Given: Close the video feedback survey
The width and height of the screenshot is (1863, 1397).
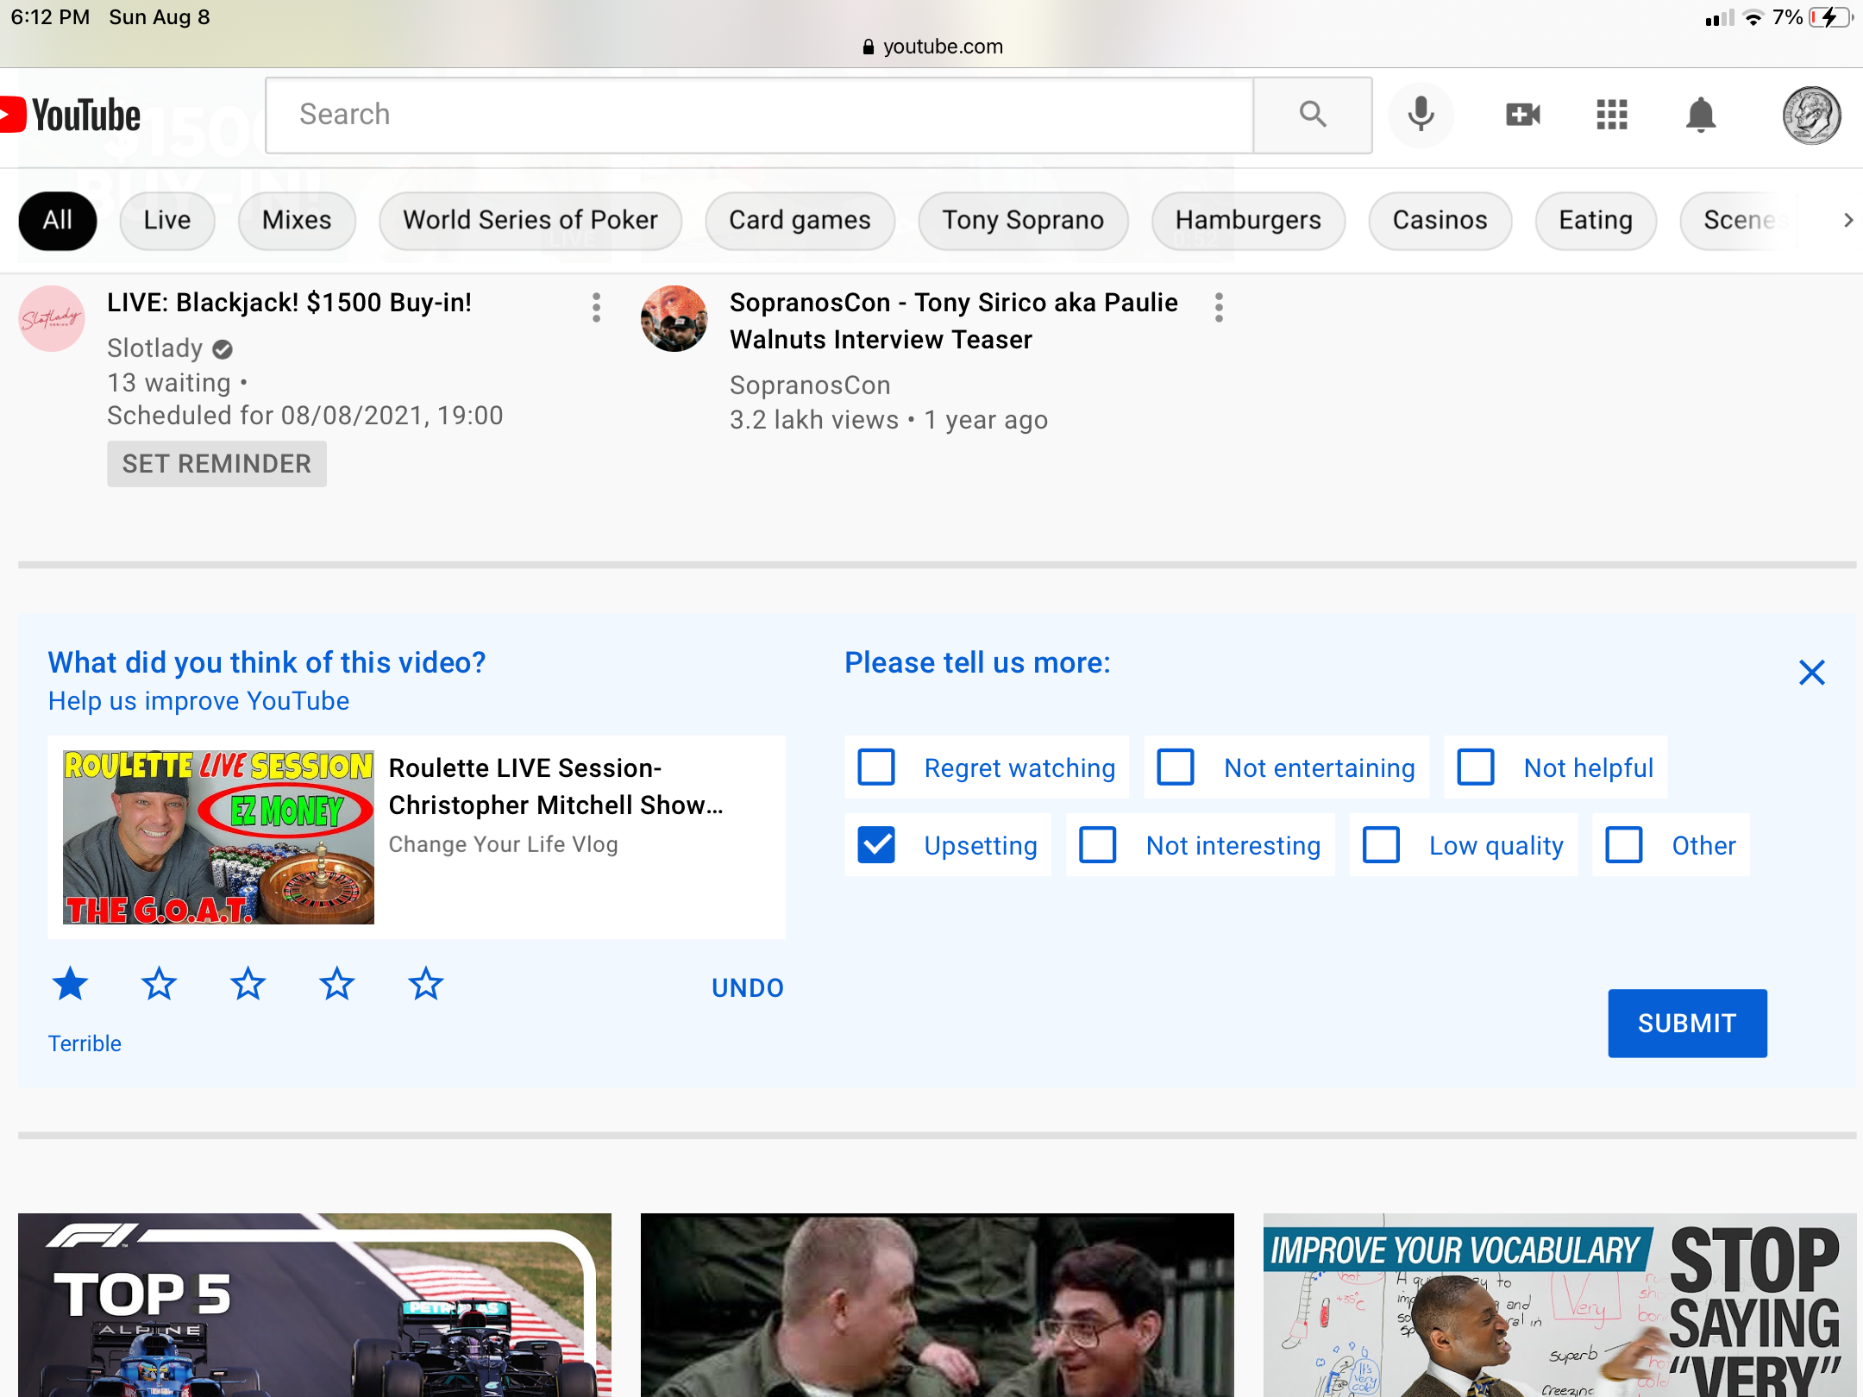Looking at the screenshot, I should 1811,672.
